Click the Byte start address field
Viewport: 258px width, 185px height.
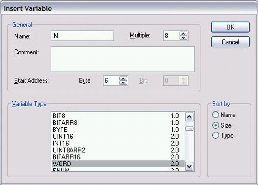tap(111, 80)
